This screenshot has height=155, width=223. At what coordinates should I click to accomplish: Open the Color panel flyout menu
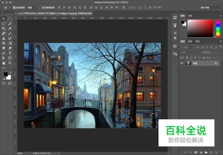pyautogui.click(x=221, y=16)
